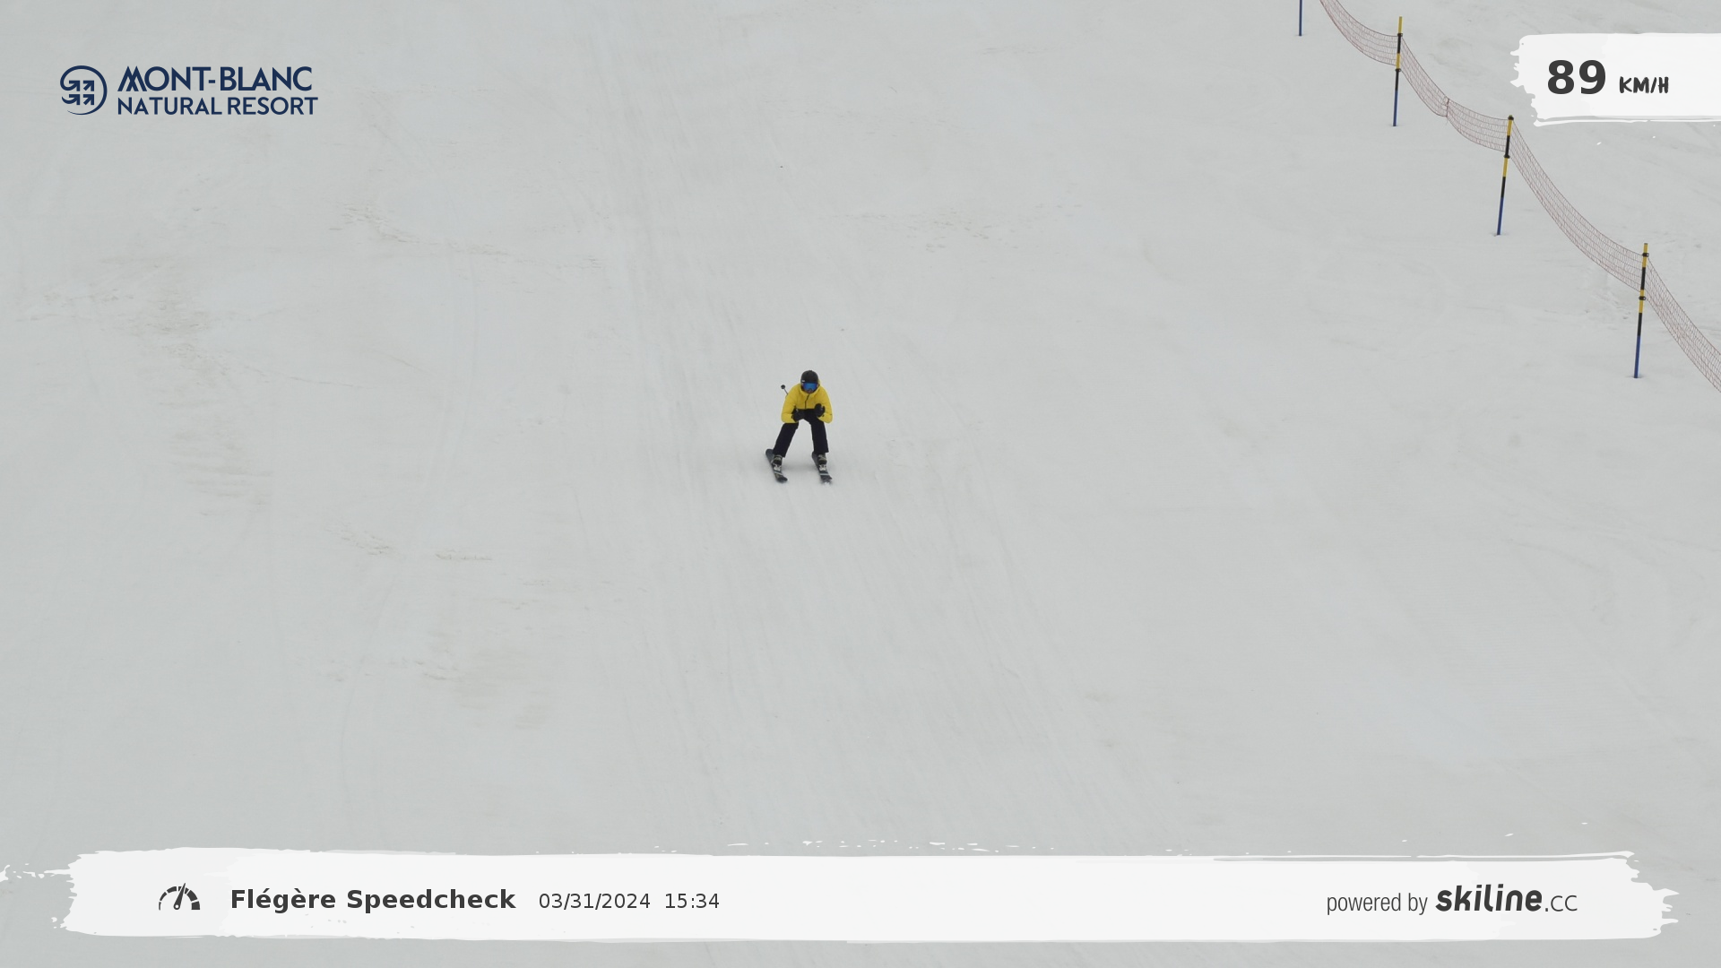The width and height of the screenshot is (1721, 968).
Task: Select the Flégère Speedcheck label
Action: tap(372, 899)
